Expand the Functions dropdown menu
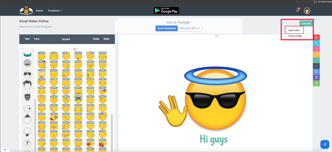The height and width of the screenshot is (152, 332). [x=55, y=11]
